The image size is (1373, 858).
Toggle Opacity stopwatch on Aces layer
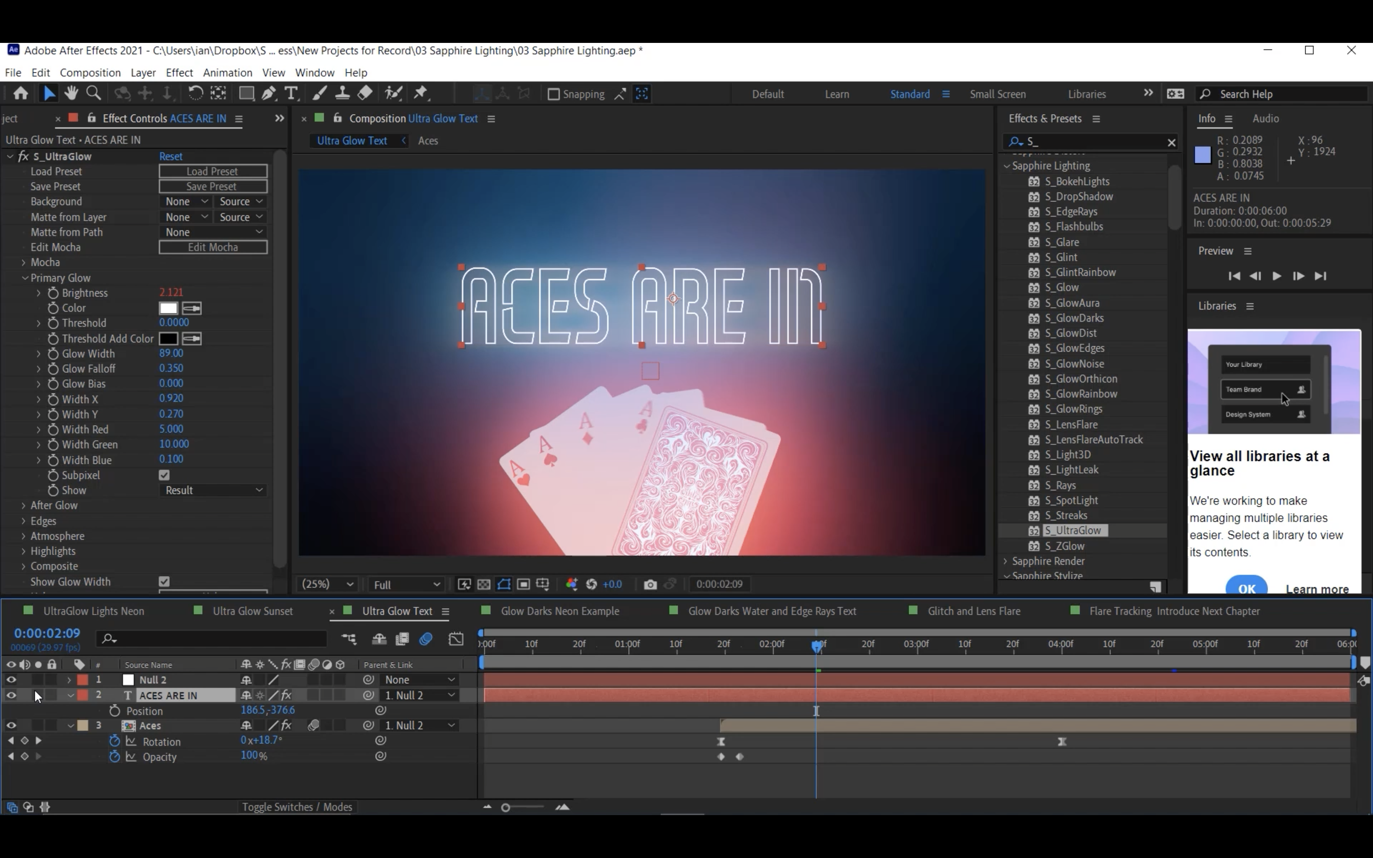point(115,756)
